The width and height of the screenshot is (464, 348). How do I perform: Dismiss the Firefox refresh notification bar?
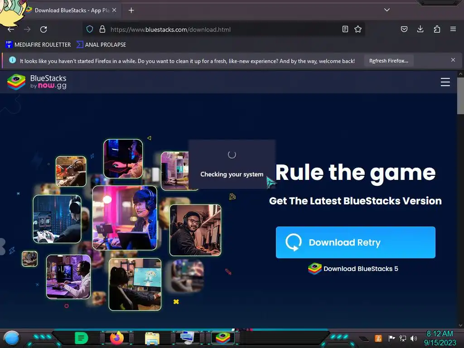(453, 60)
